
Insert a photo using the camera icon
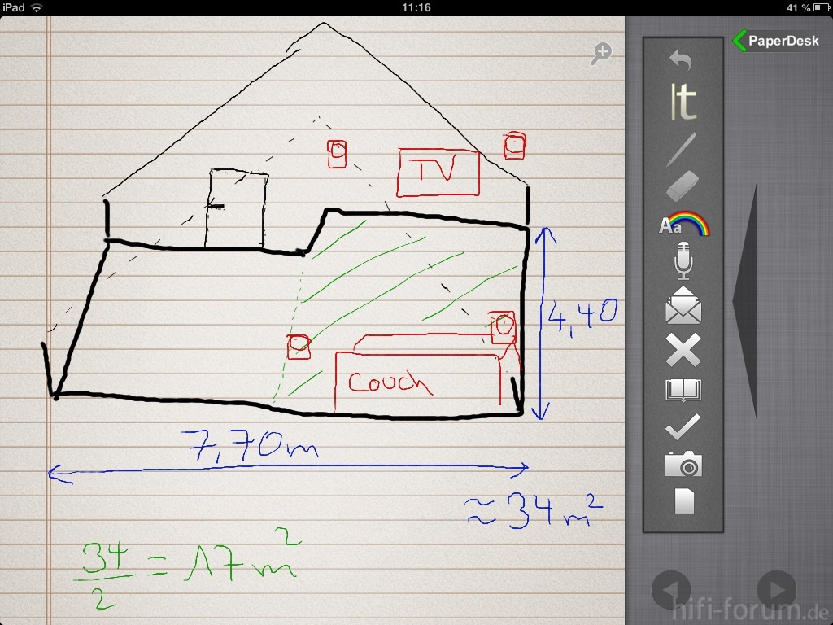683,465
